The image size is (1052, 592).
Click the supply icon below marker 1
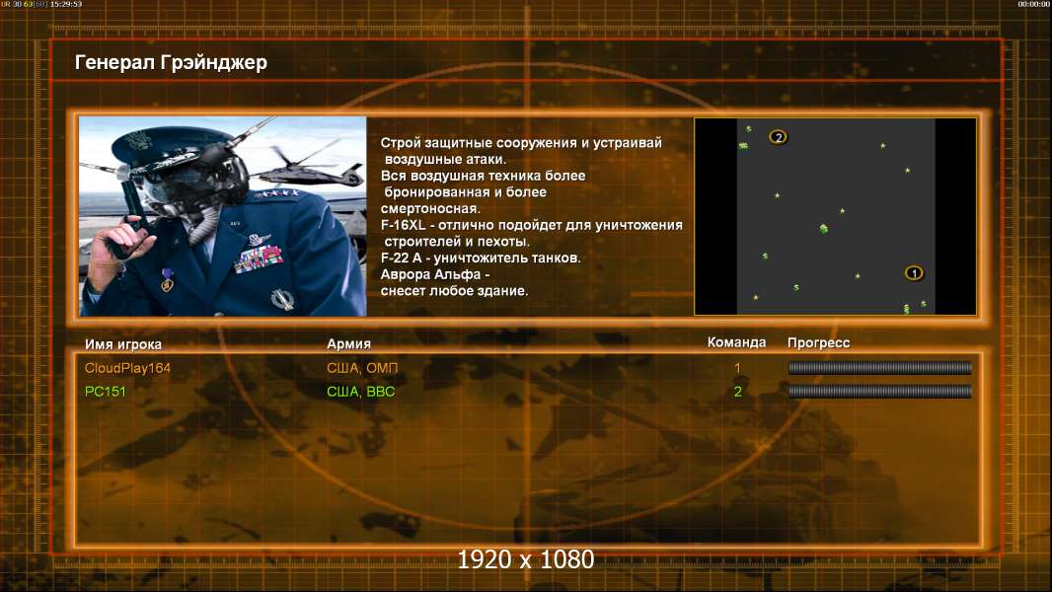click(x=906, y=309)
